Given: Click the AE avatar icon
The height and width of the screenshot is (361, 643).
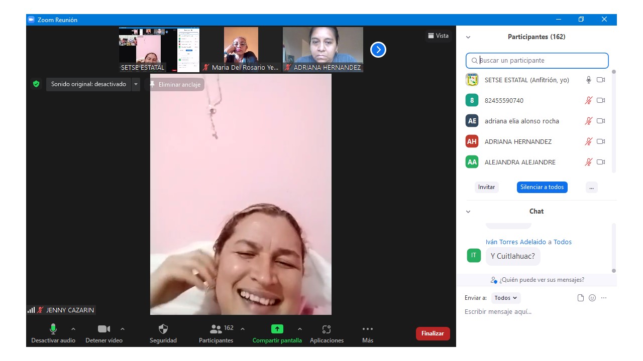Looking at the screenshot, I should pyautogui.click(x=472, y=121).
